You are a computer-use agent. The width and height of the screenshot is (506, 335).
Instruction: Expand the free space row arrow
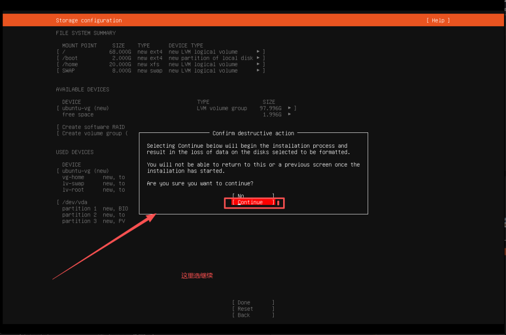(x=290, y=115)
